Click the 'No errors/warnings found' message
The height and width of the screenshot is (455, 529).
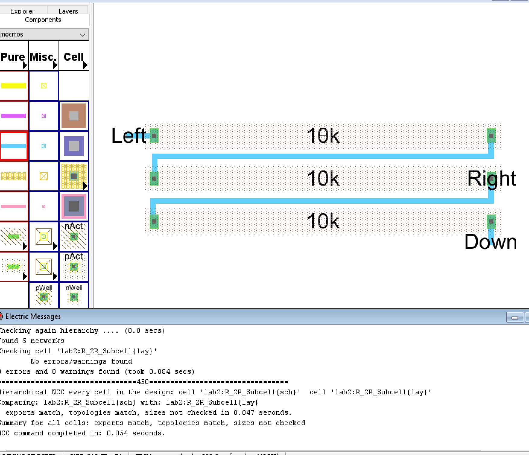(x=81, y=361)
